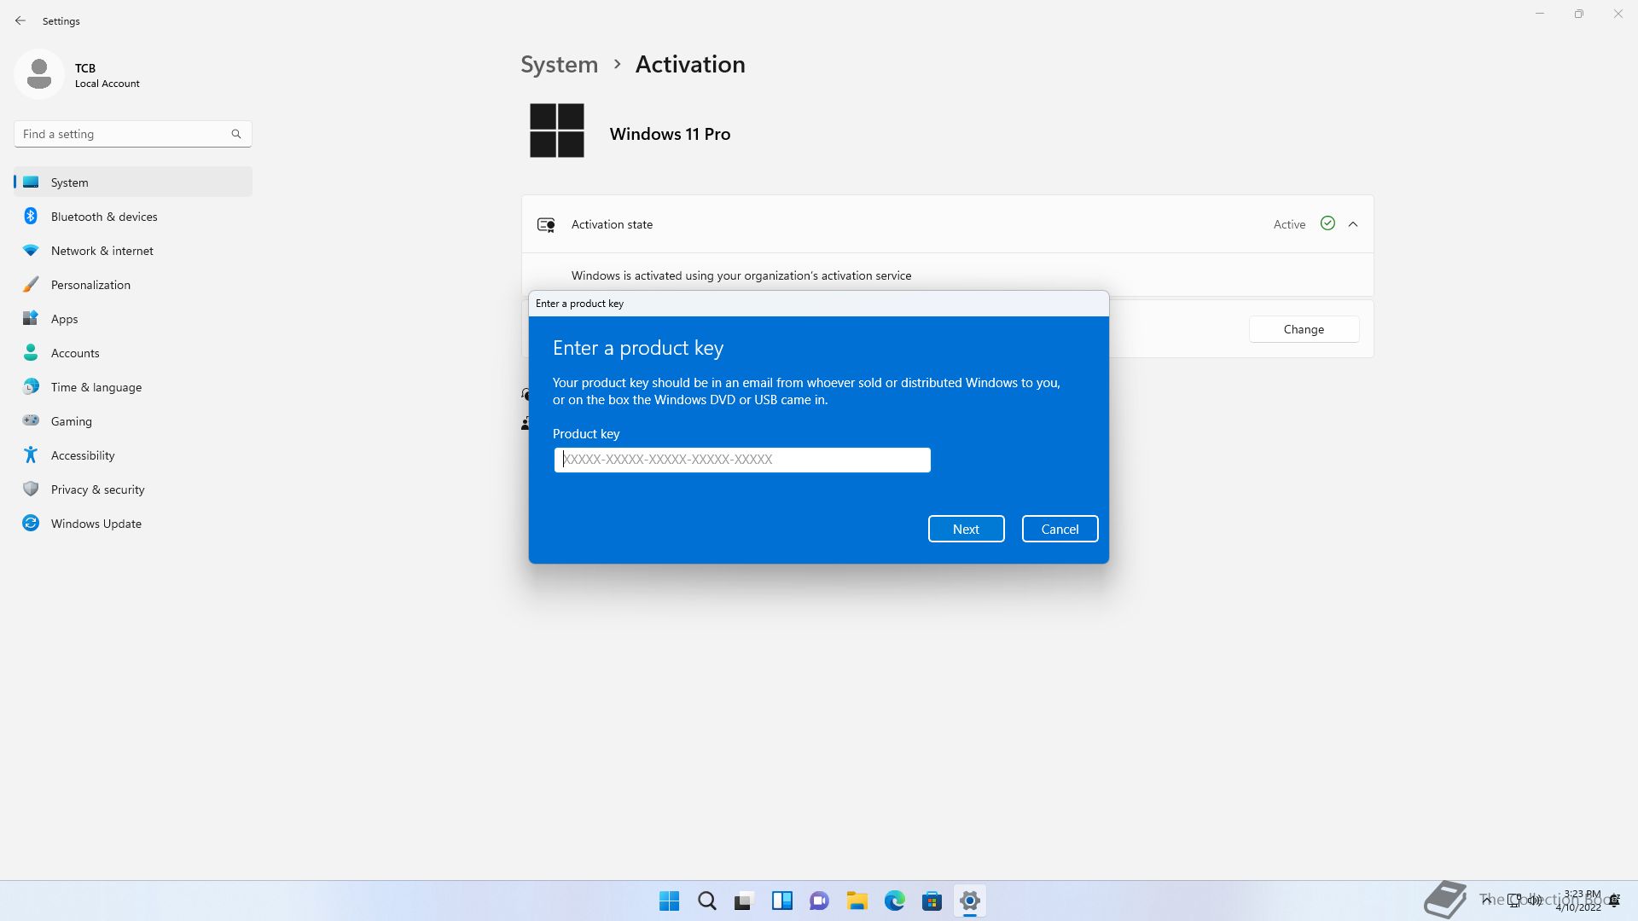Open Chat from the taskbar

click(819, 901)
